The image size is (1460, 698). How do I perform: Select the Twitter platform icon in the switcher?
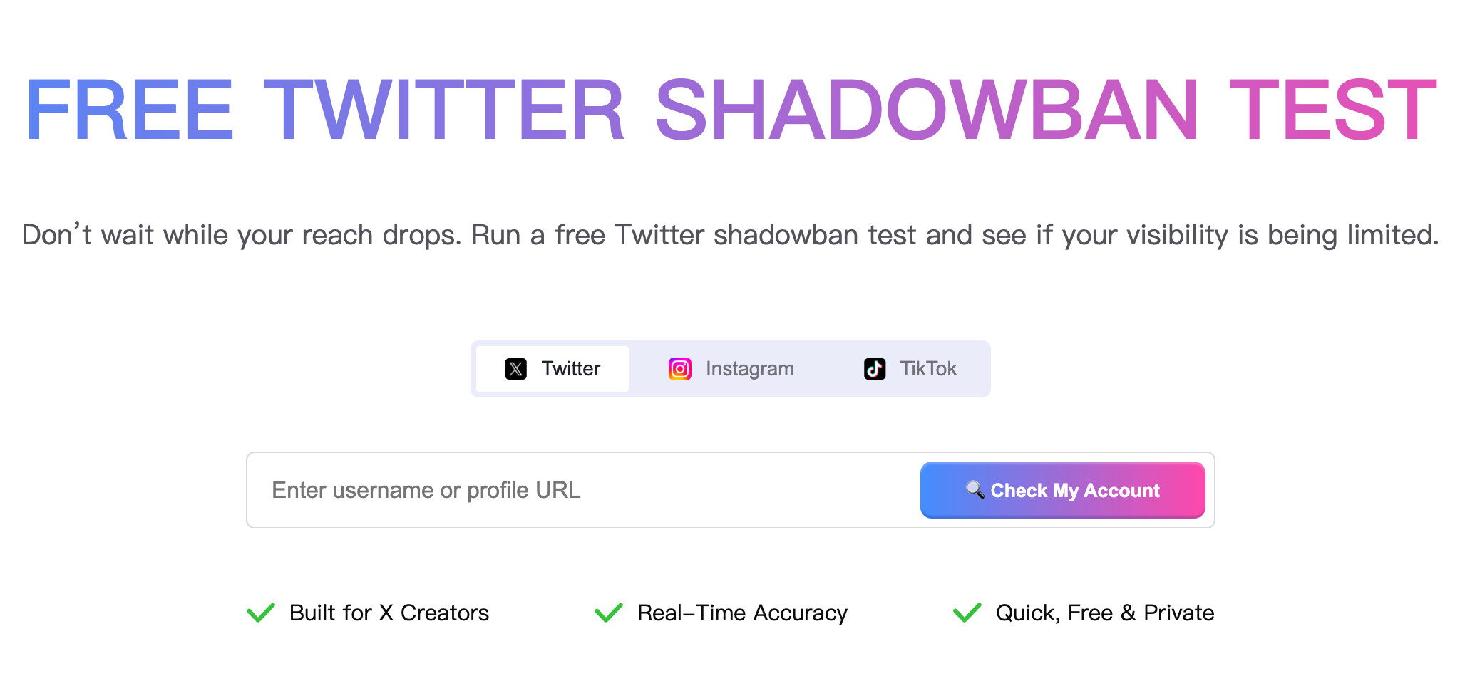click(515, 368)
